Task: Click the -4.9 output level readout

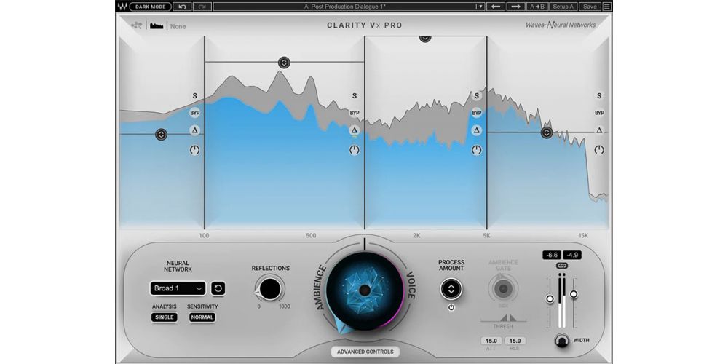Action: coord(572,255)
